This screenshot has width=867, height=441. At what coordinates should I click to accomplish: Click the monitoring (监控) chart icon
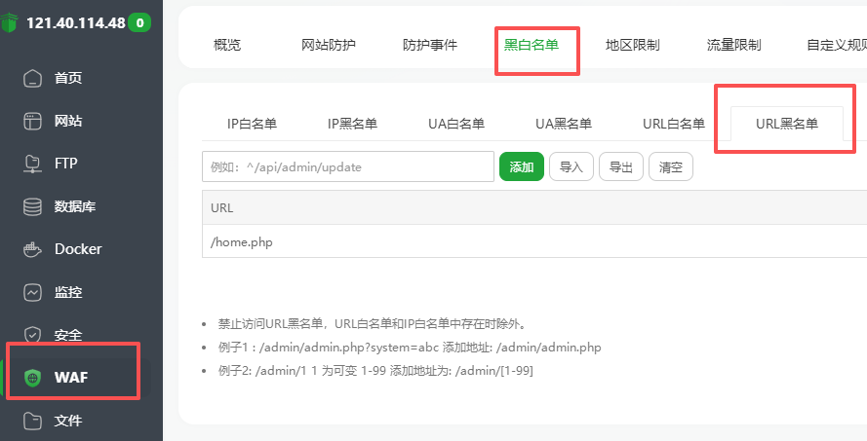(x=34, y=292)
